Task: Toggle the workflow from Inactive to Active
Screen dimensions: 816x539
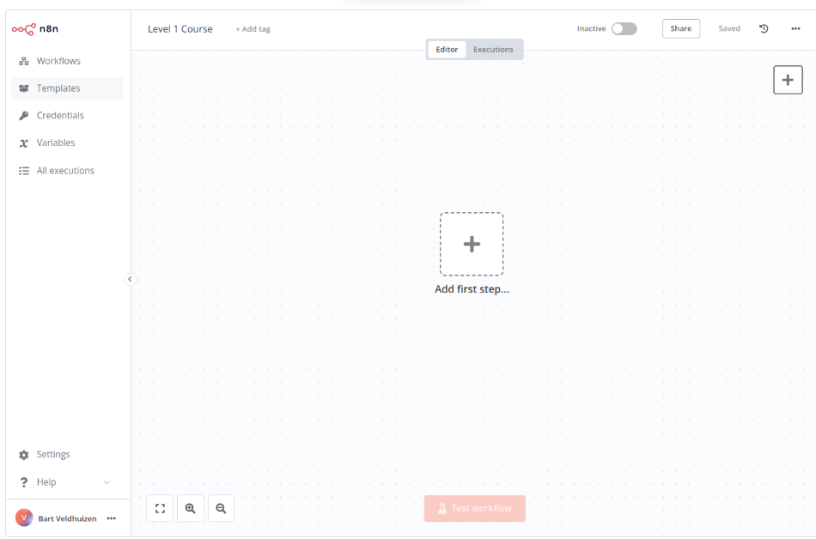Action: pos(624,28)
